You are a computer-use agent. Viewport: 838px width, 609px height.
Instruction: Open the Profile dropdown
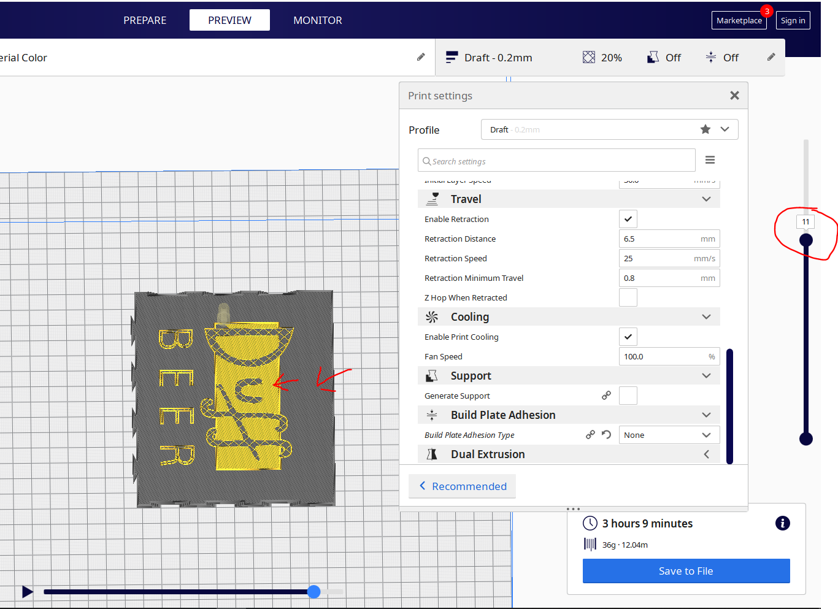[725, 129]
